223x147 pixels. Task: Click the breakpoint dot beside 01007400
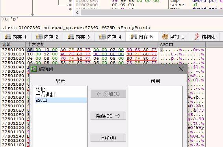click(70, 5)
